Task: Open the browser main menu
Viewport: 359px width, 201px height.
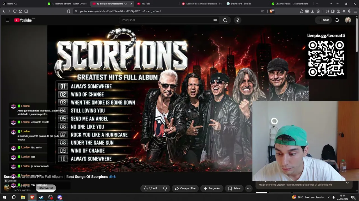Action: pyautogui.click(x=355, y=11)
